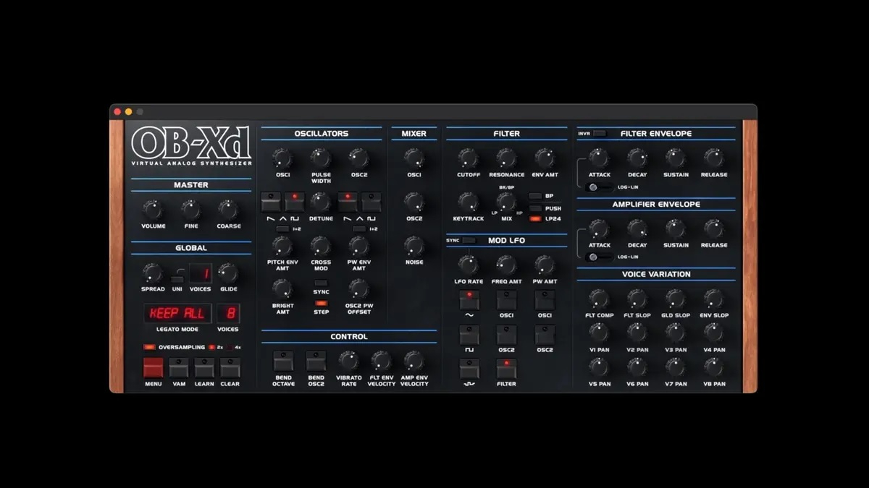Screen dimensions: 869x488
Task: Toggle oscillator Sync switch
Action: coord(321,283)
